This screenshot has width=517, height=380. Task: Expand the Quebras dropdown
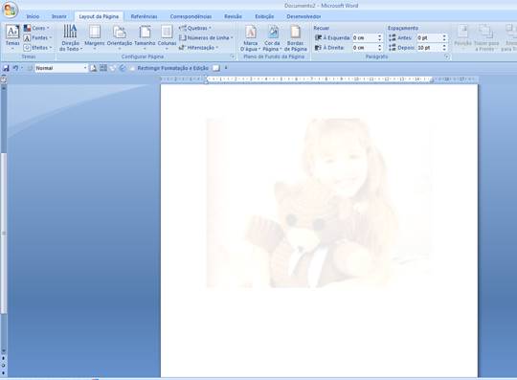point(195,28)
